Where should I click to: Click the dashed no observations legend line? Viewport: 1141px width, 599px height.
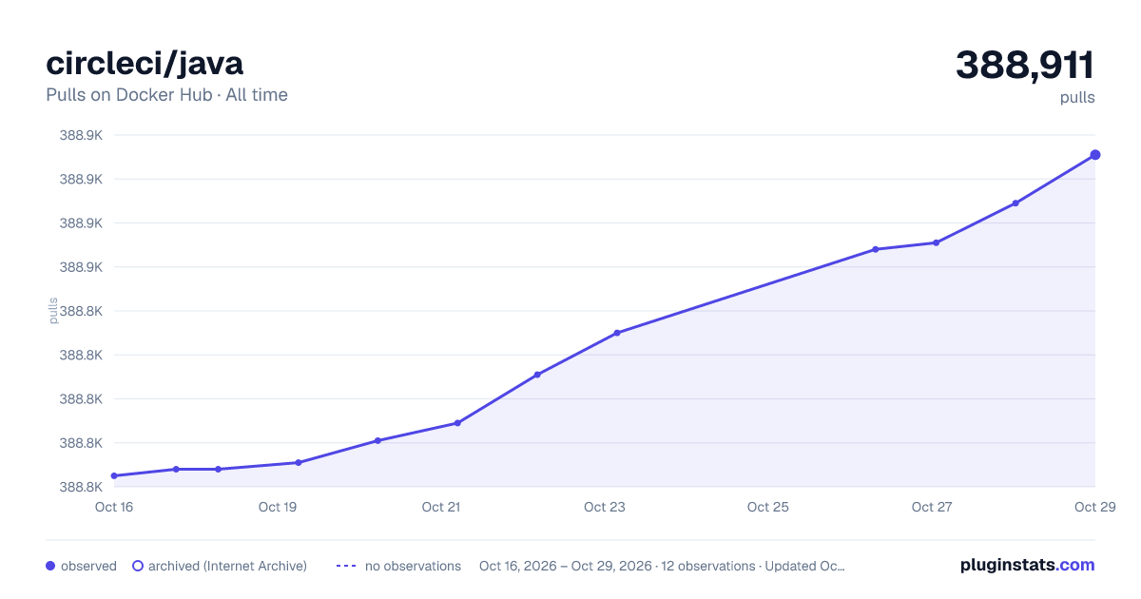pyautogui.click(x=346, y=566)
